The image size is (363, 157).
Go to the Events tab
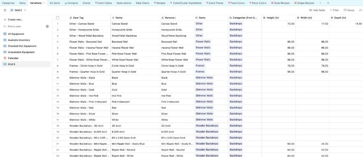pyautogui.click(x=86, y=3)
